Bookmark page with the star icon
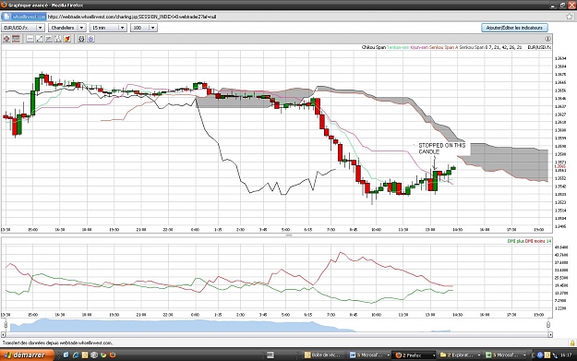Viewport: 577px width, 361px height. pyautogui.click(x=570, y=17)
